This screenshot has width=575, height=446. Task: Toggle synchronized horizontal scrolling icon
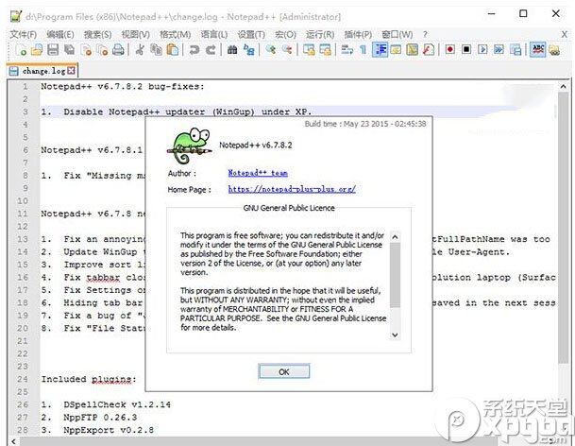click(326, 49)
